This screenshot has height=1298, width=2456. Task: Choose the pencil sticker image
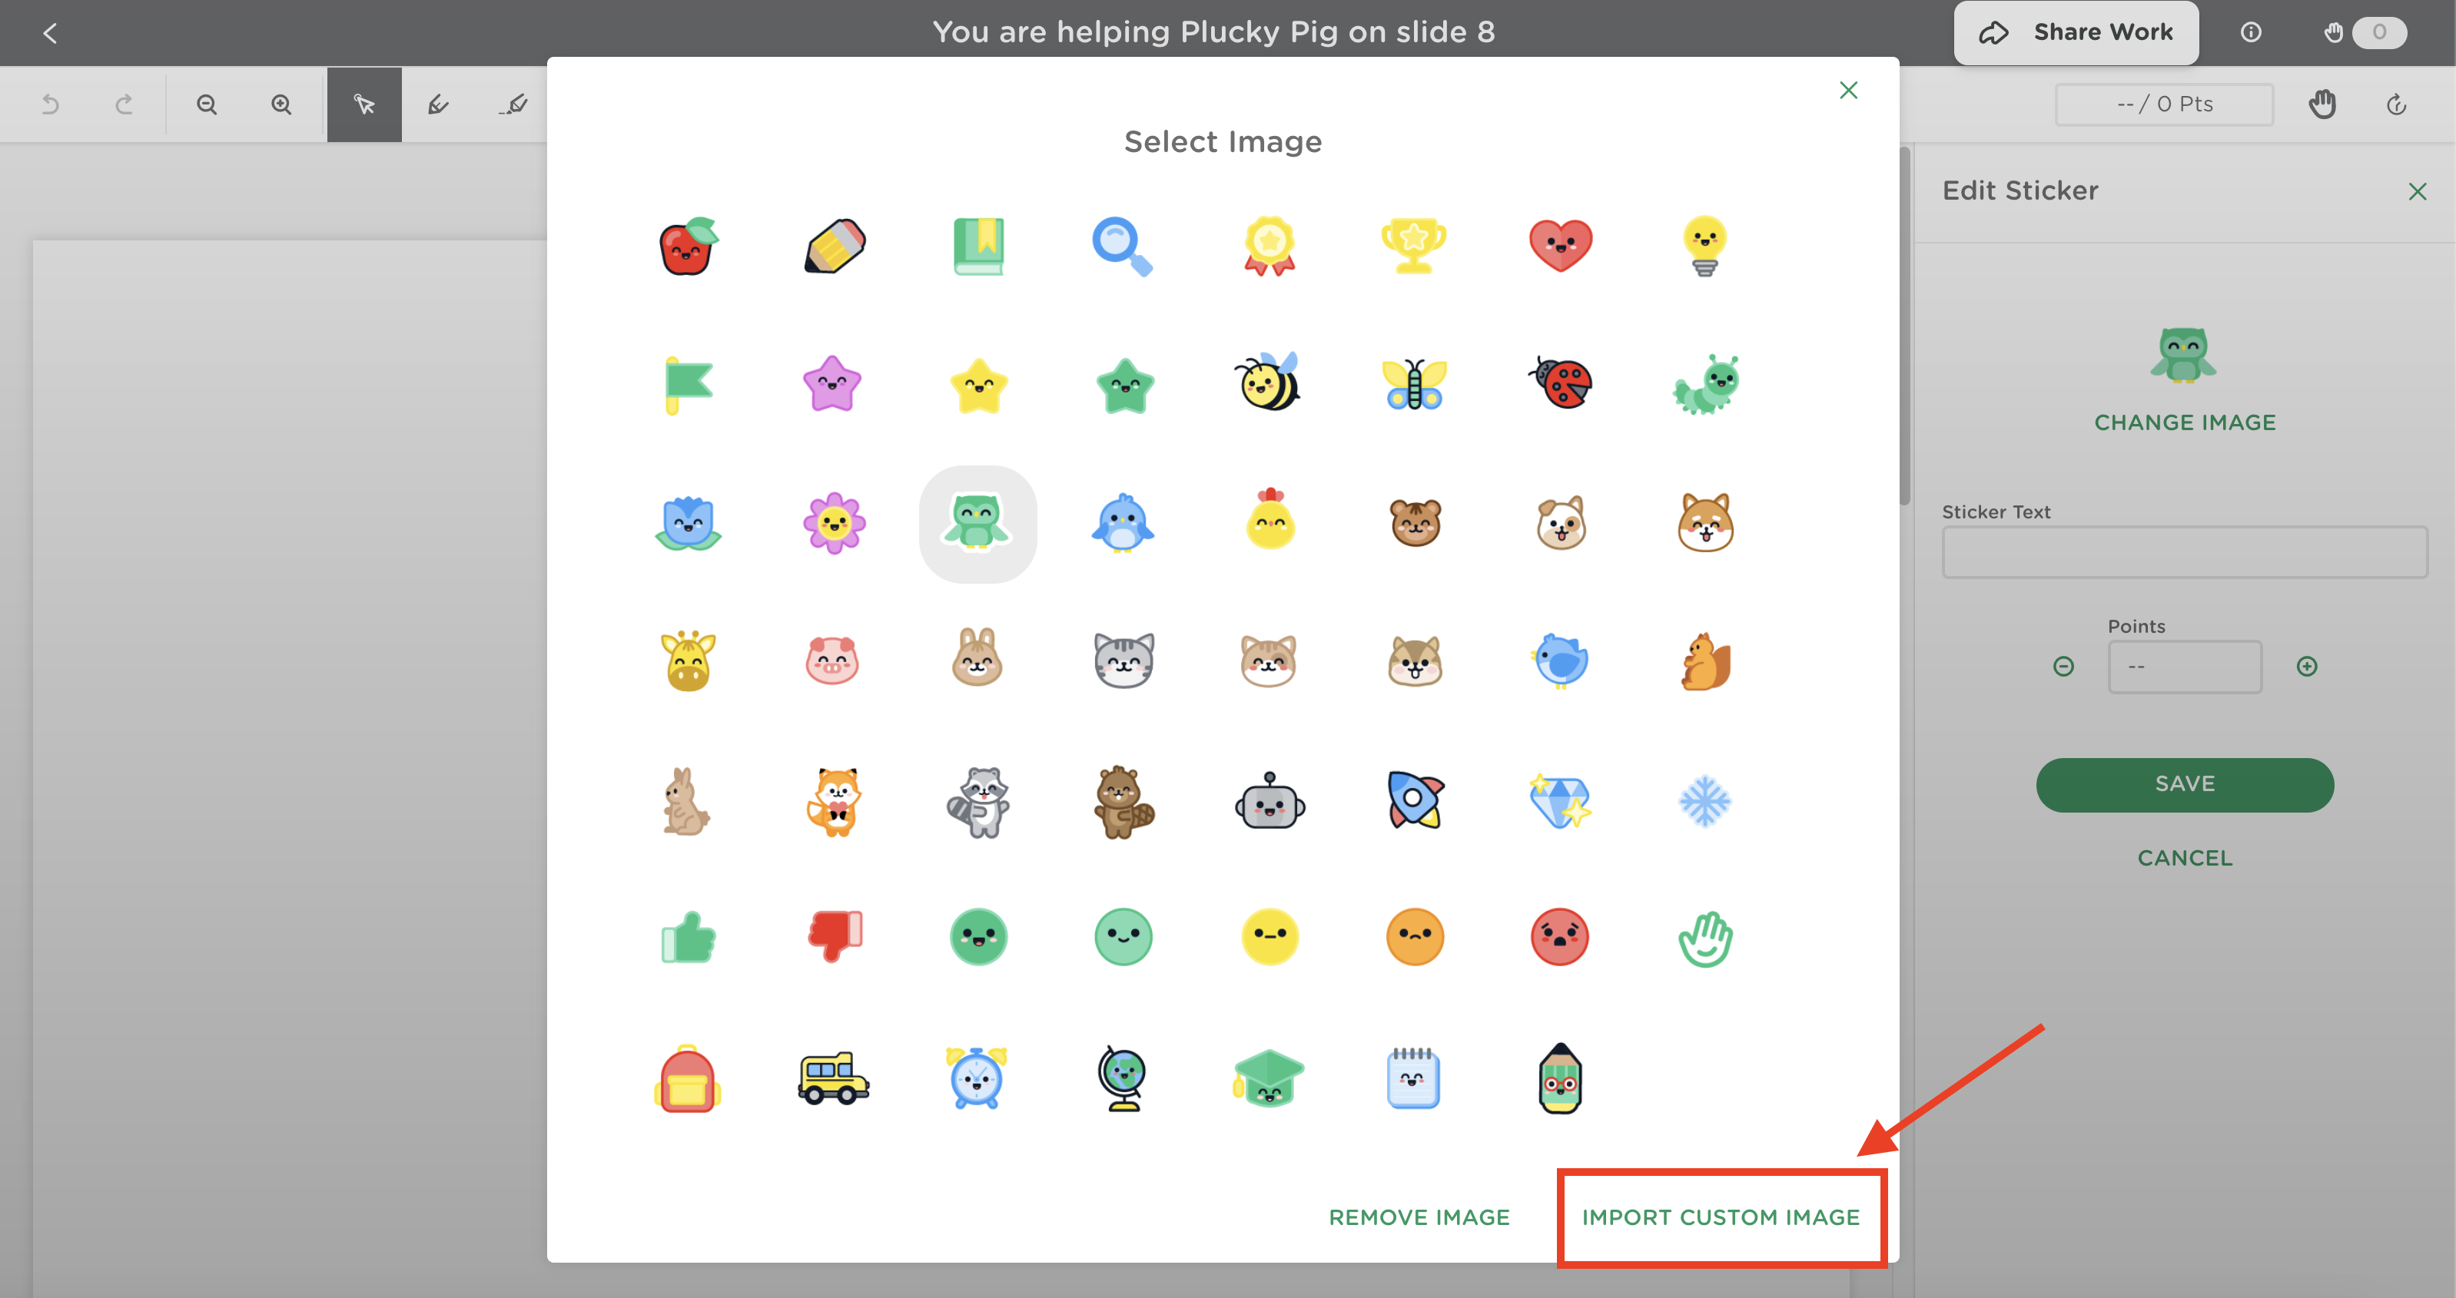(835, 246)
